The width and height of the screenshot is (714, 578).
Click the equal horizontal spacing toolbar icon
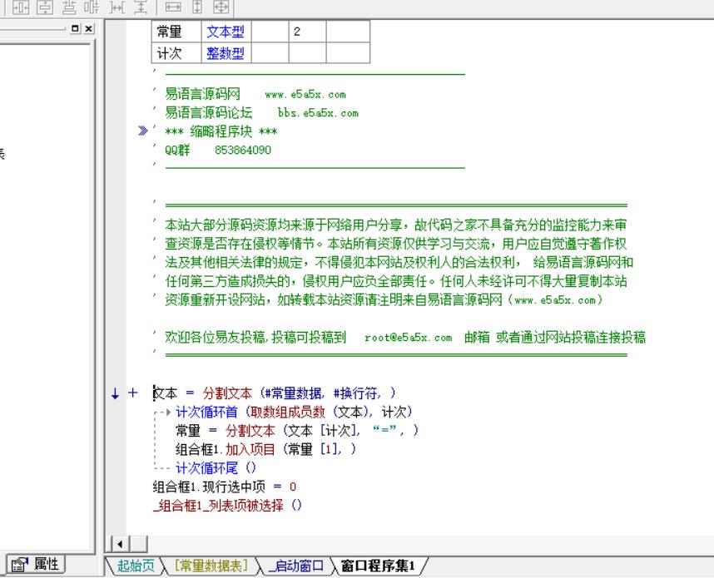pos(117,7)
